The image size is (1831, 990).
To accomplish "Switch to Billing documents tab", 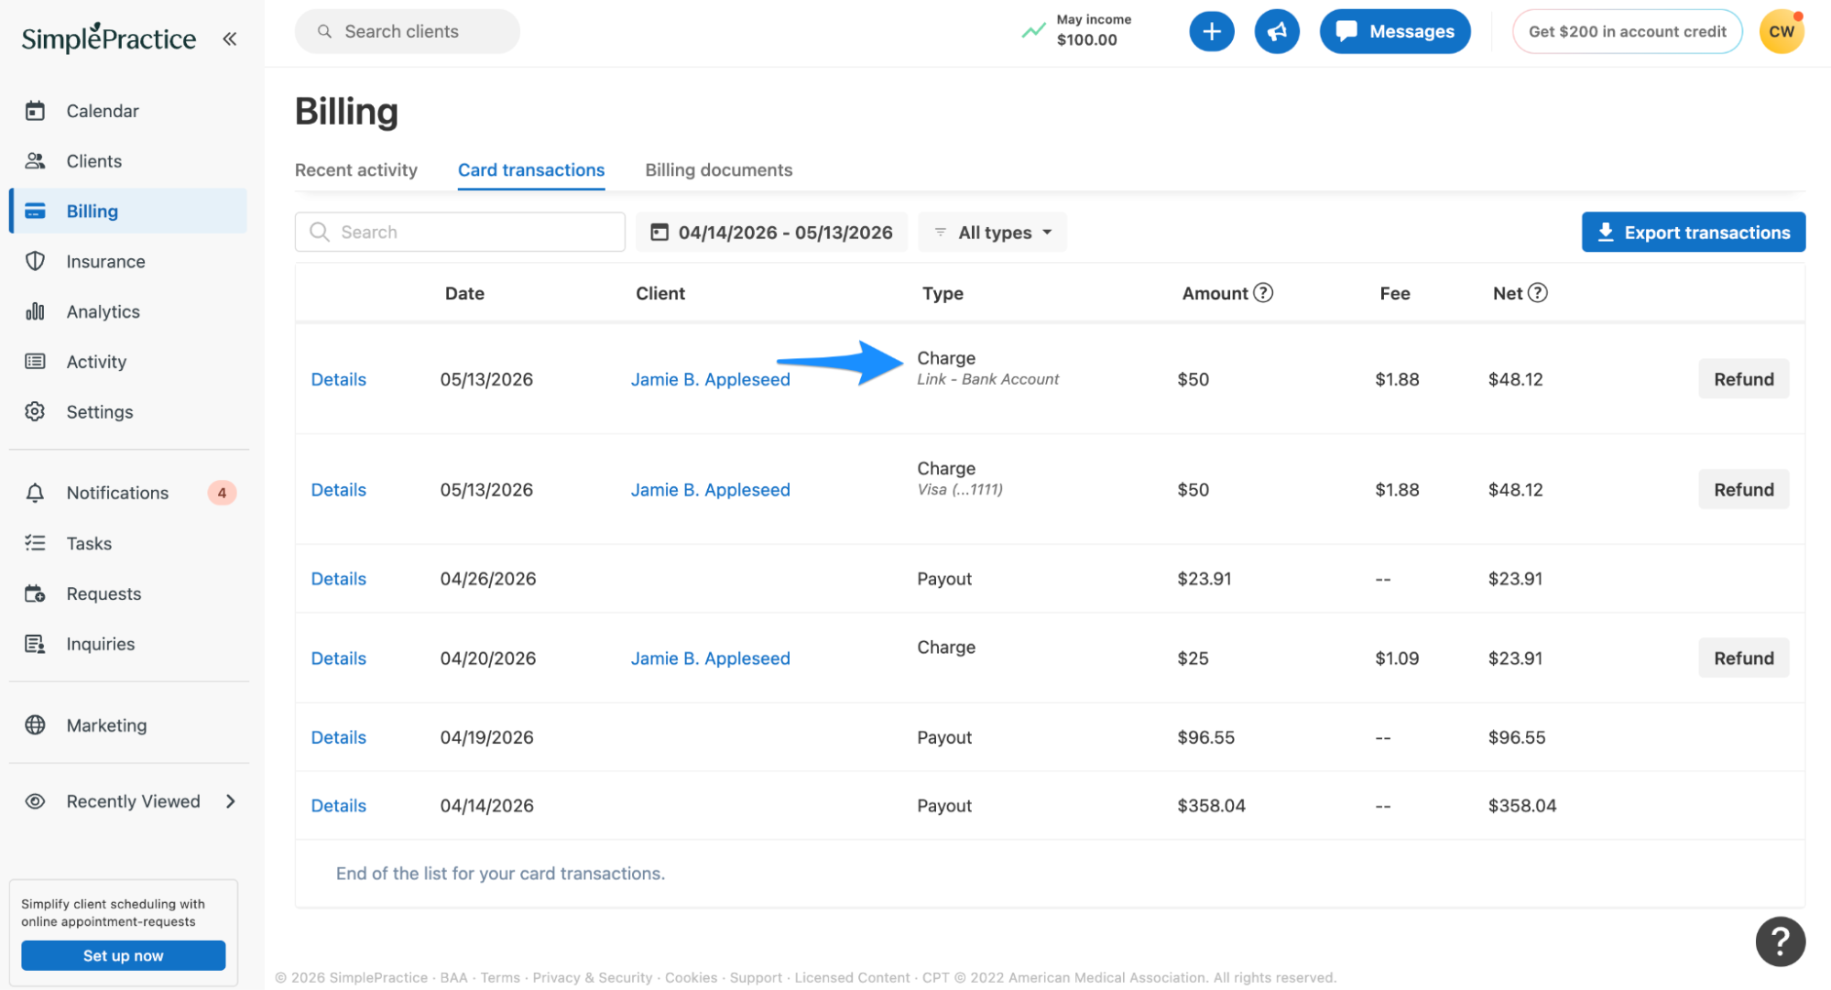I will [x=719, y=170].
